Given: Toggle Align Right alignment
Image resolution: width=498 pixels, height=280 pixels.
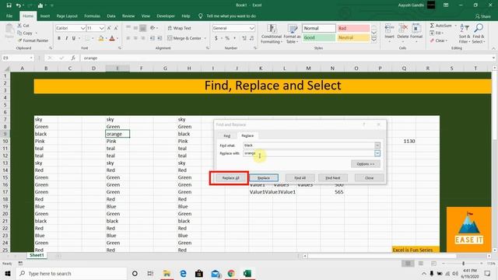Looking at the screenshot, I should click(x=143, y=38).
